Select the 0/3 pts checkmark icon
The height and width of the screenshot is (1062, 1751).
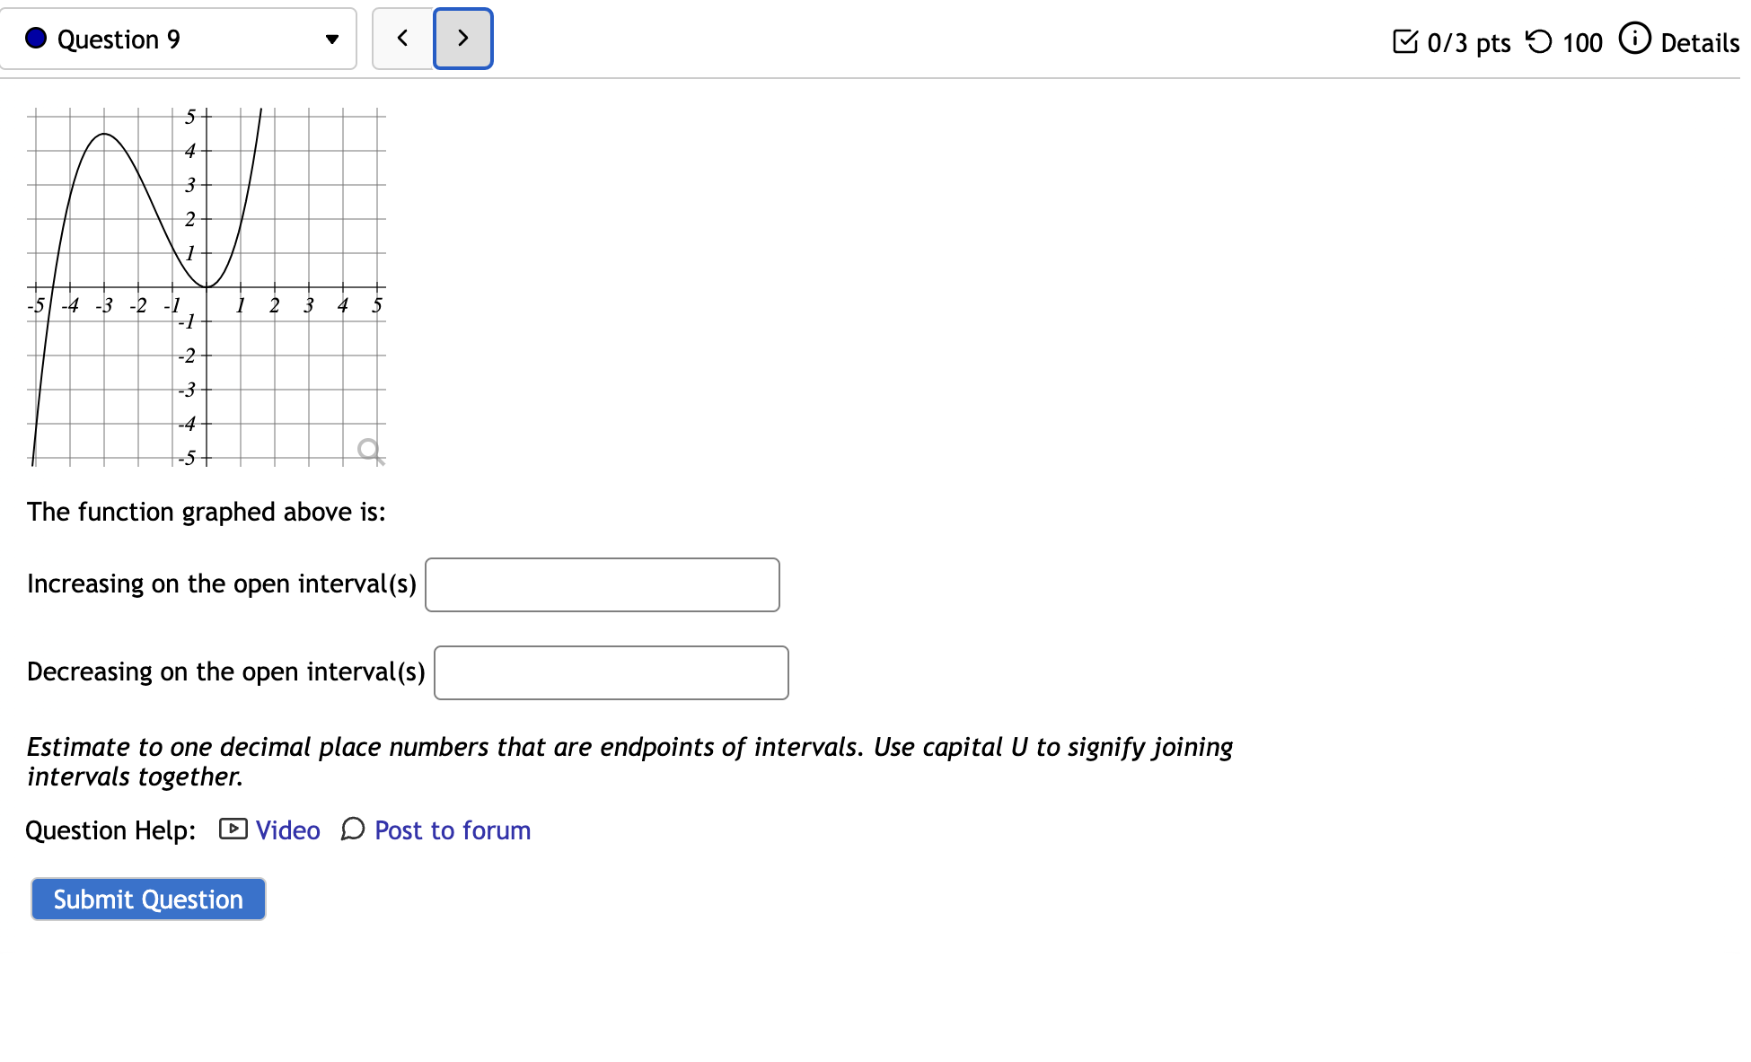tap(1407, 39)
